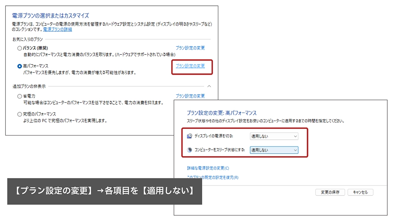This screenshot has height=221, width=393.
Task: Open the ディスプレイの電源を切る dropdown
Action: point(274,136)
